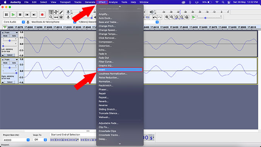Click Fit Selection to Width icon
The image size is (261, 147).
(x=177, y=17)
